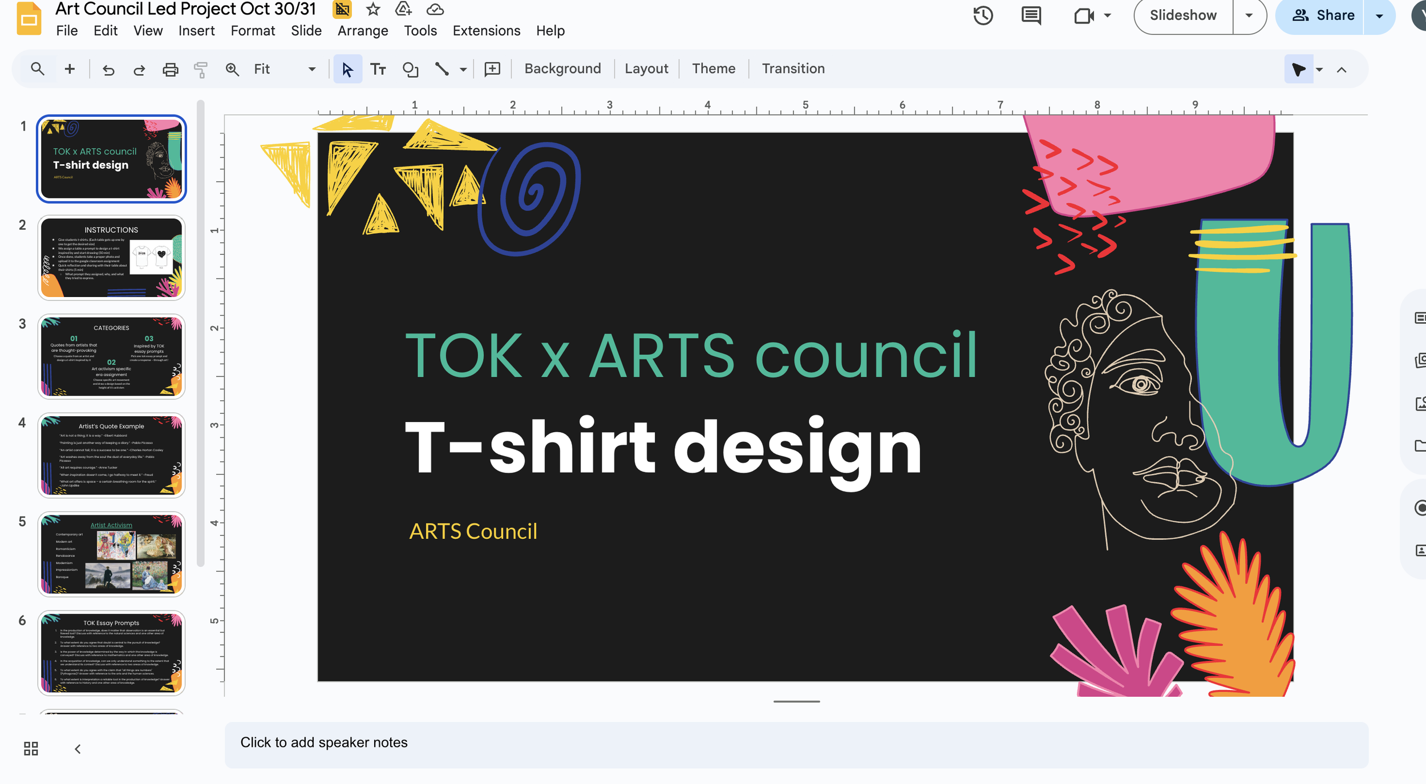Select the Paint format roller icon
Screen dimensions: 1426x784
tap(201, 70)
